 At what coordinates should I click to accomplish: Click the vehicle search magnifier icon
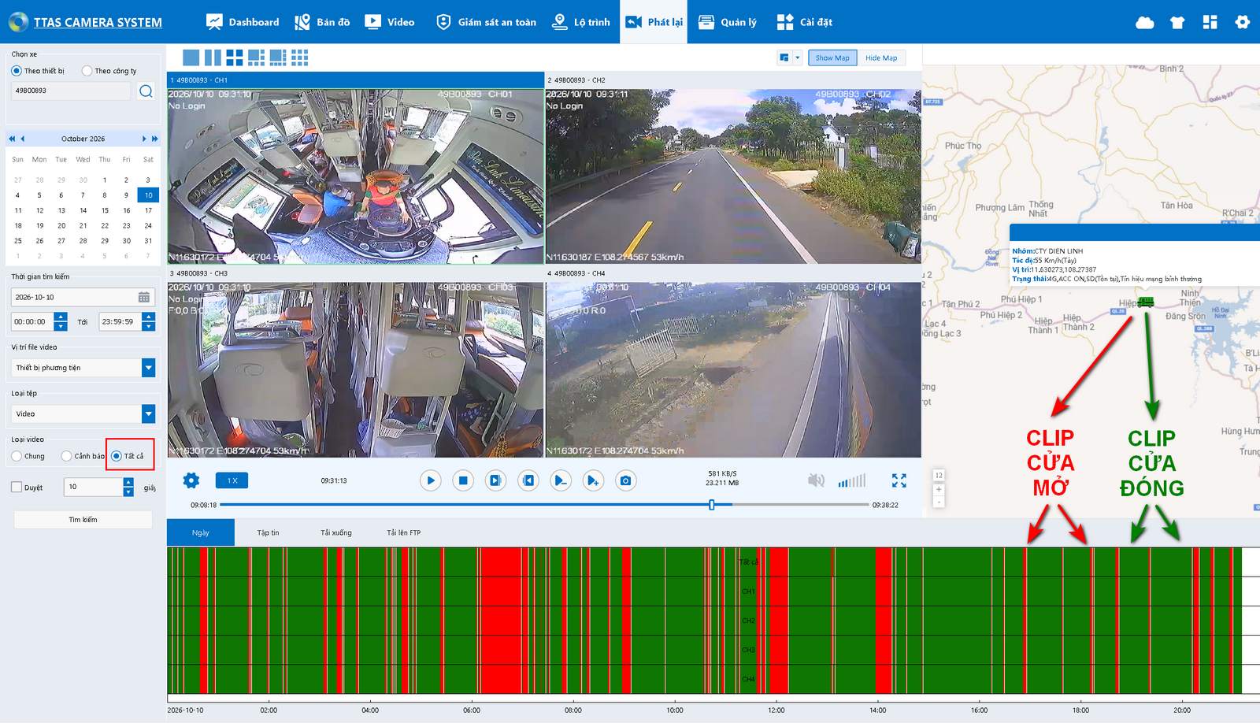[x=146, y=91]
